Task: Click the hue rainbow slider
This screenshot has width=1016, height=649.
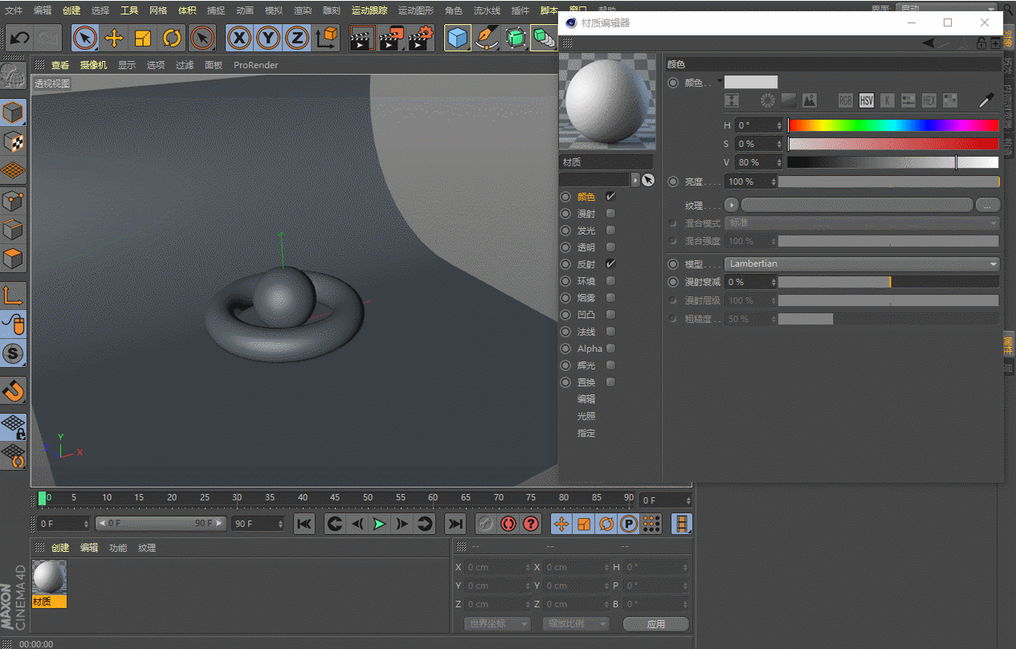Action: (893, 125)
